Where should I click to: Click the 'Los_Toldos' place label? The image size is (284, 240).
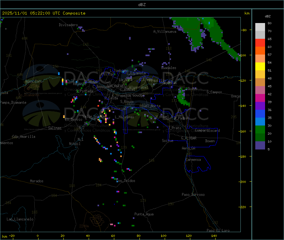(x=126, y=181)
